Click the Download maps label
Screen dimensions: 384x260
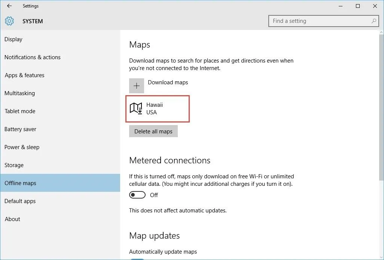pos(168,82)
